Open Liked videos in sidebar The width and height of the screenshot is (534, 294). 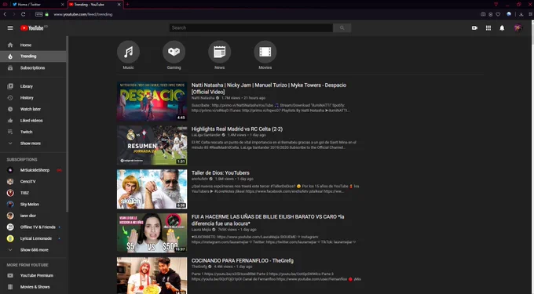tap(33, 121)
